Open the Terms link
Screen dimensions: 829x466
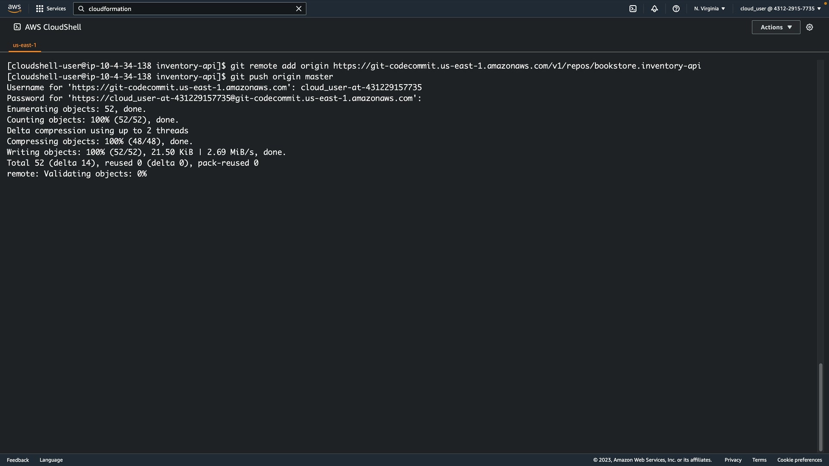[x=759, y=460]
